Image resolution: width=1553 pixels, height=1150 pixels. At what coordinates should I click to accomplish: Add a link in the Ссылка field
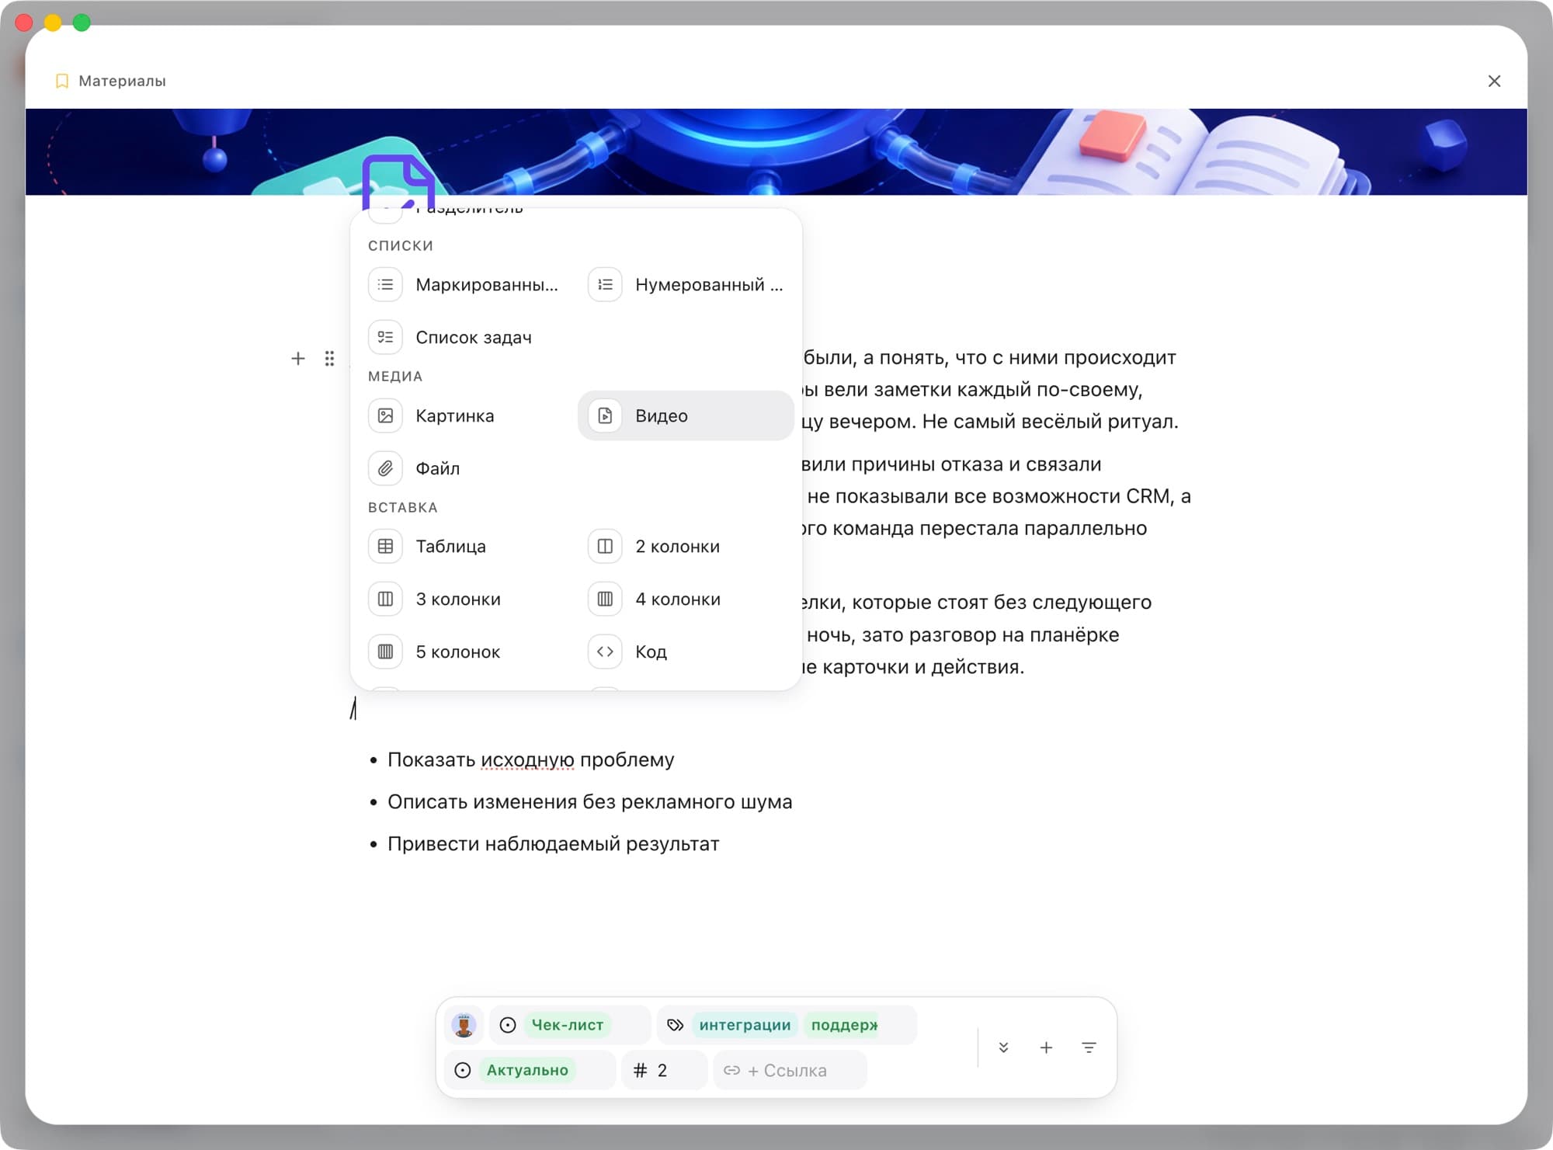click(x=789, y=1070)
